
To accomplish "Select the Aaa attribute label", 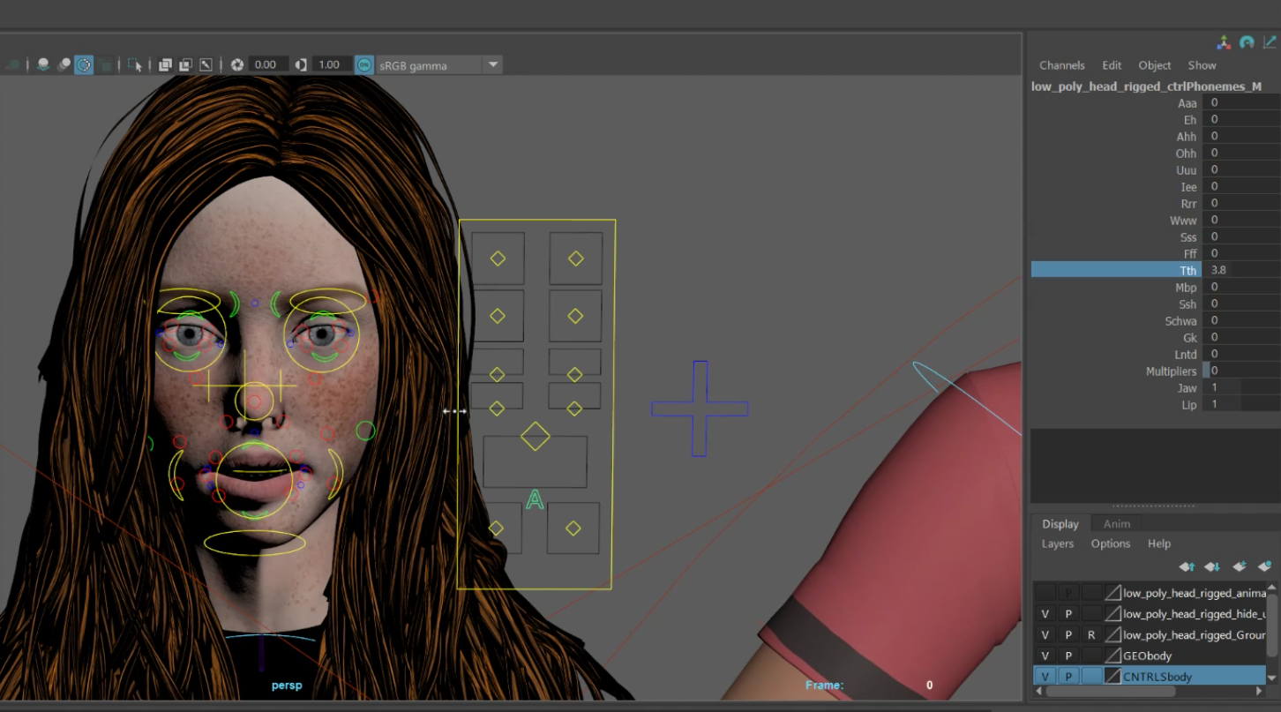I will (1187, 102).
